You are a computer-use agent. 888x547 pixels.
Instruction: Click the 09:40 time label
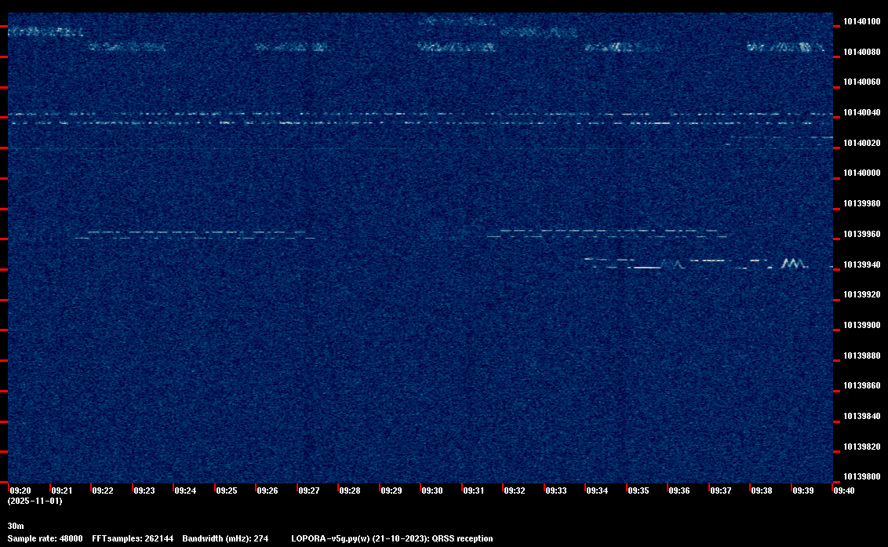(843, 490)
